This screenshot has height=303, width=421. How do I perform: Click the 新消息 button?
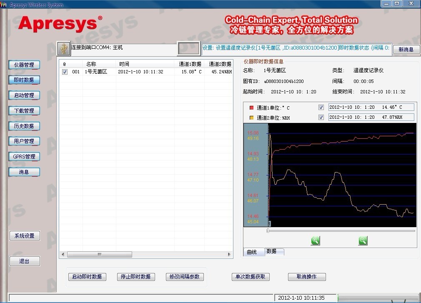tap(406, 49)
